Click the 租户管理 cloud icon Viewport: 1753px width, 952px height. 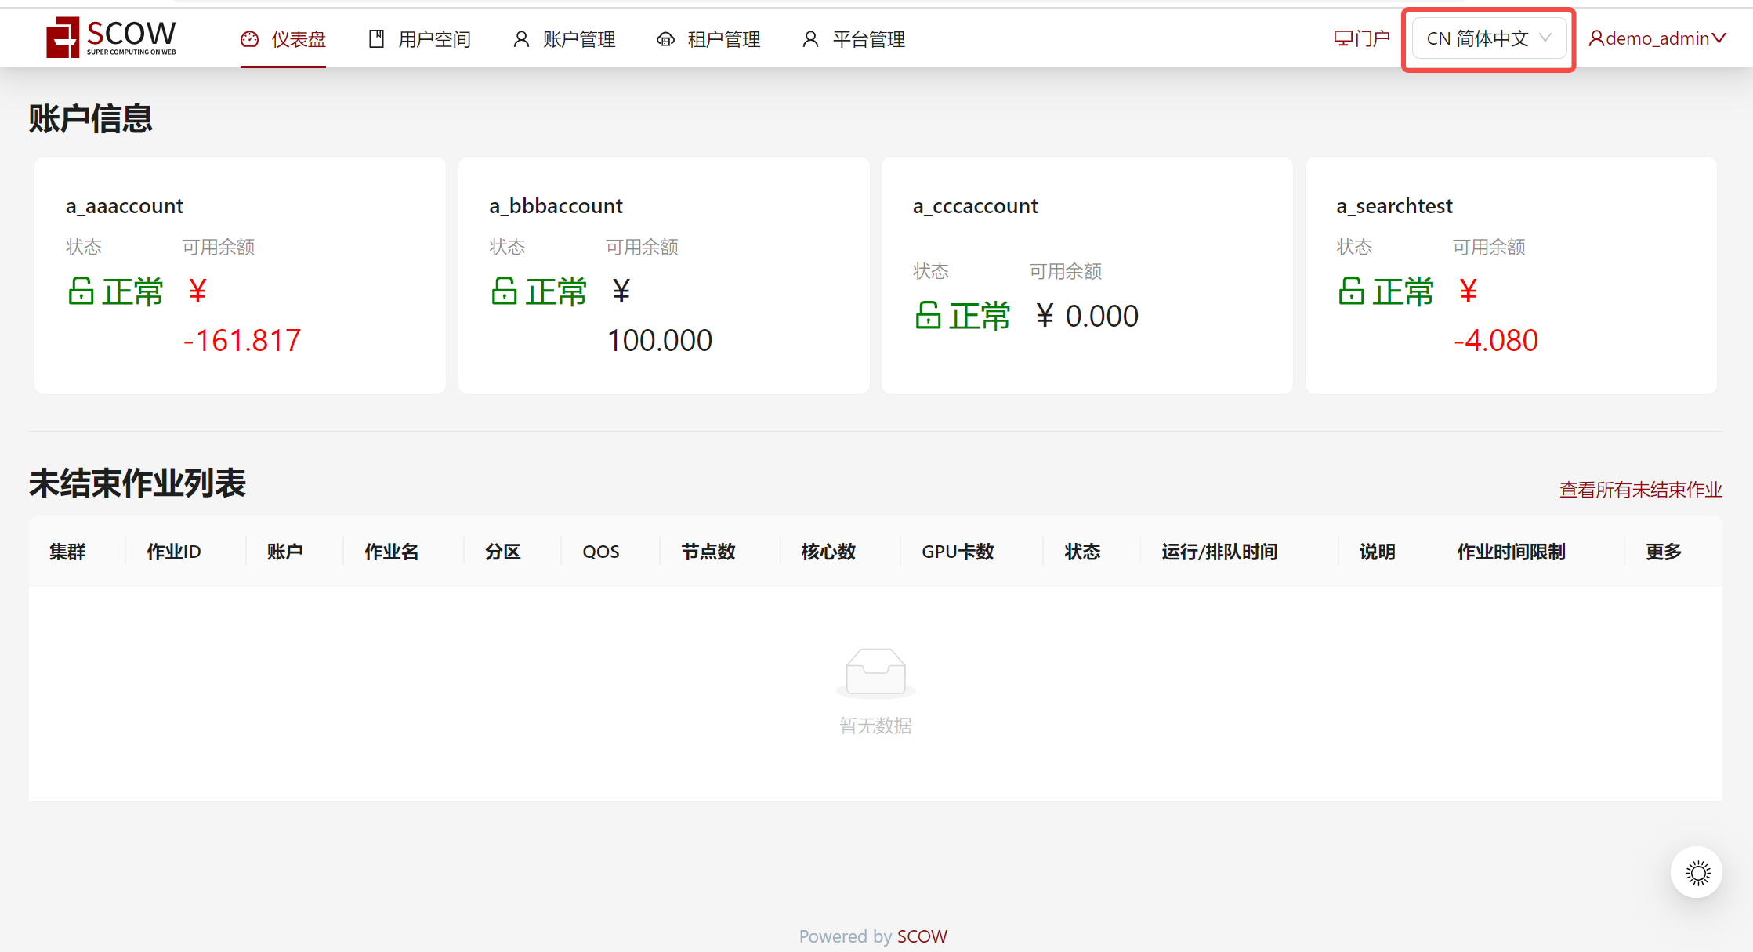pos(665,39)
